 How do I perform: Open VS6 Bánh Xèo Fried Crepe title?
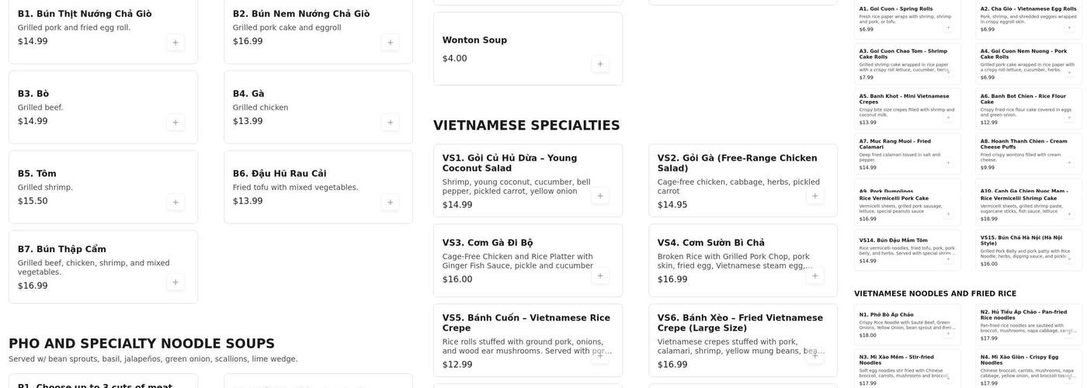tap(740, 323)
